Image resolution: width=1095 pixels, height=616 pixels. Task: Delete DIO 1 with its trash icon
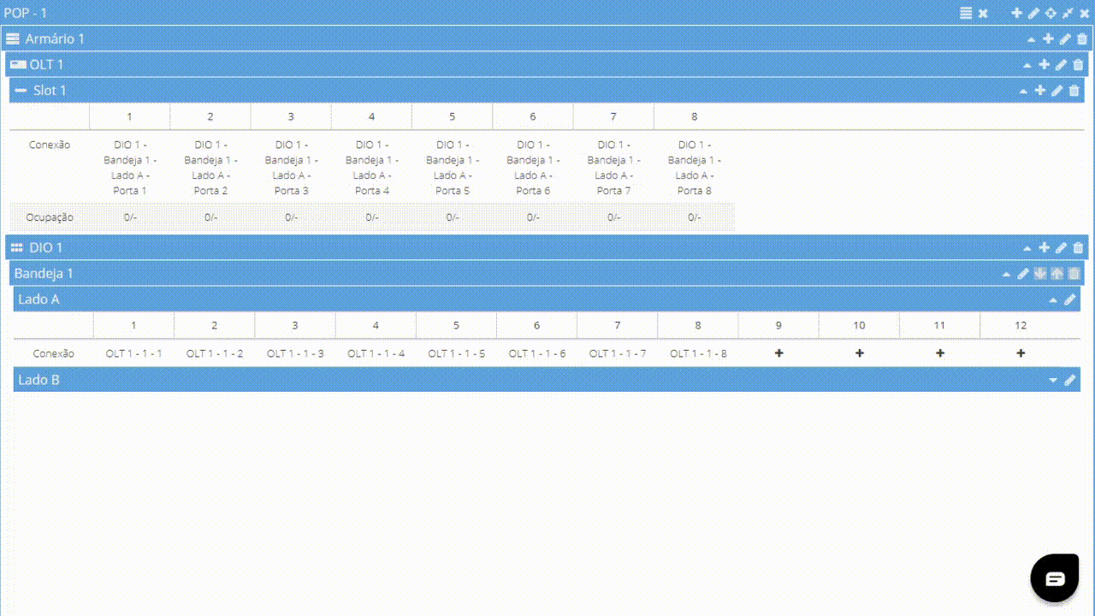point(1078,247)
